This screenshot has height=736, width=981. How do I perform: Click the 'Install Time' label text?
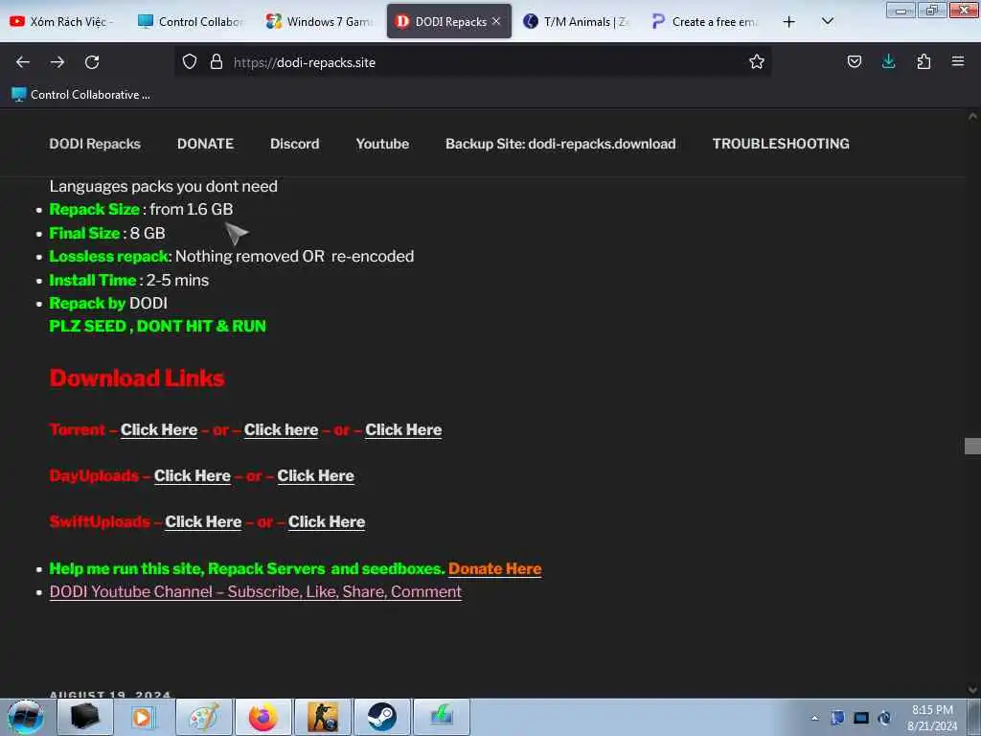93,280
